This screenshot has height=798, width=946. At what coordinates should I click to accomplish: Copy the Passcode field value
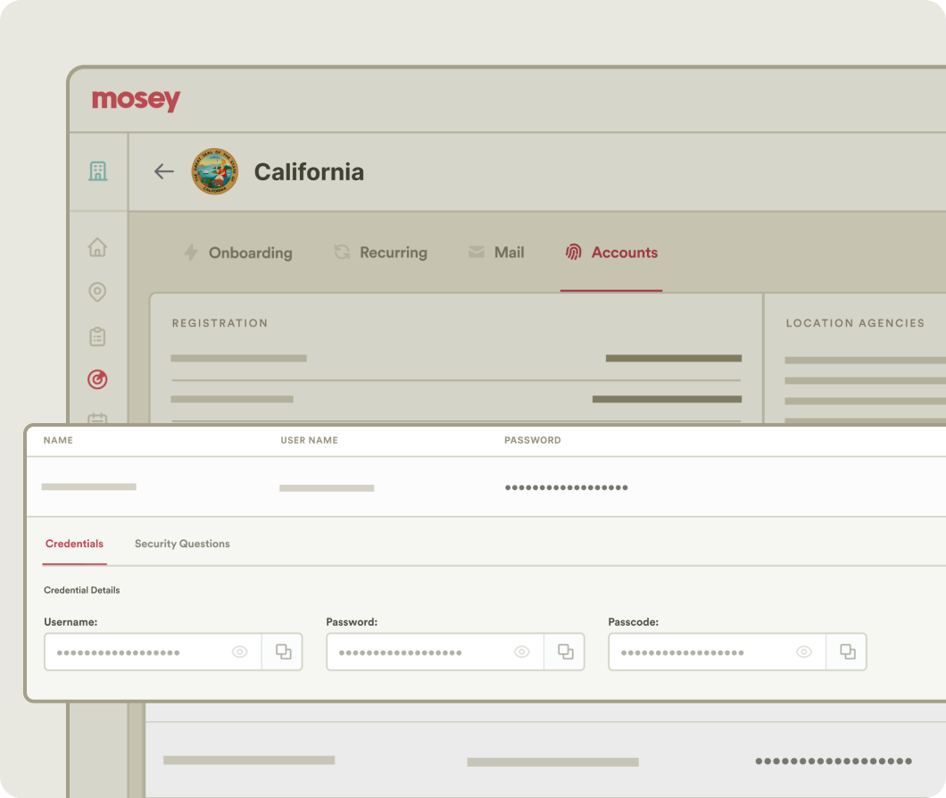pyautogui.click(x=847, y=652)
